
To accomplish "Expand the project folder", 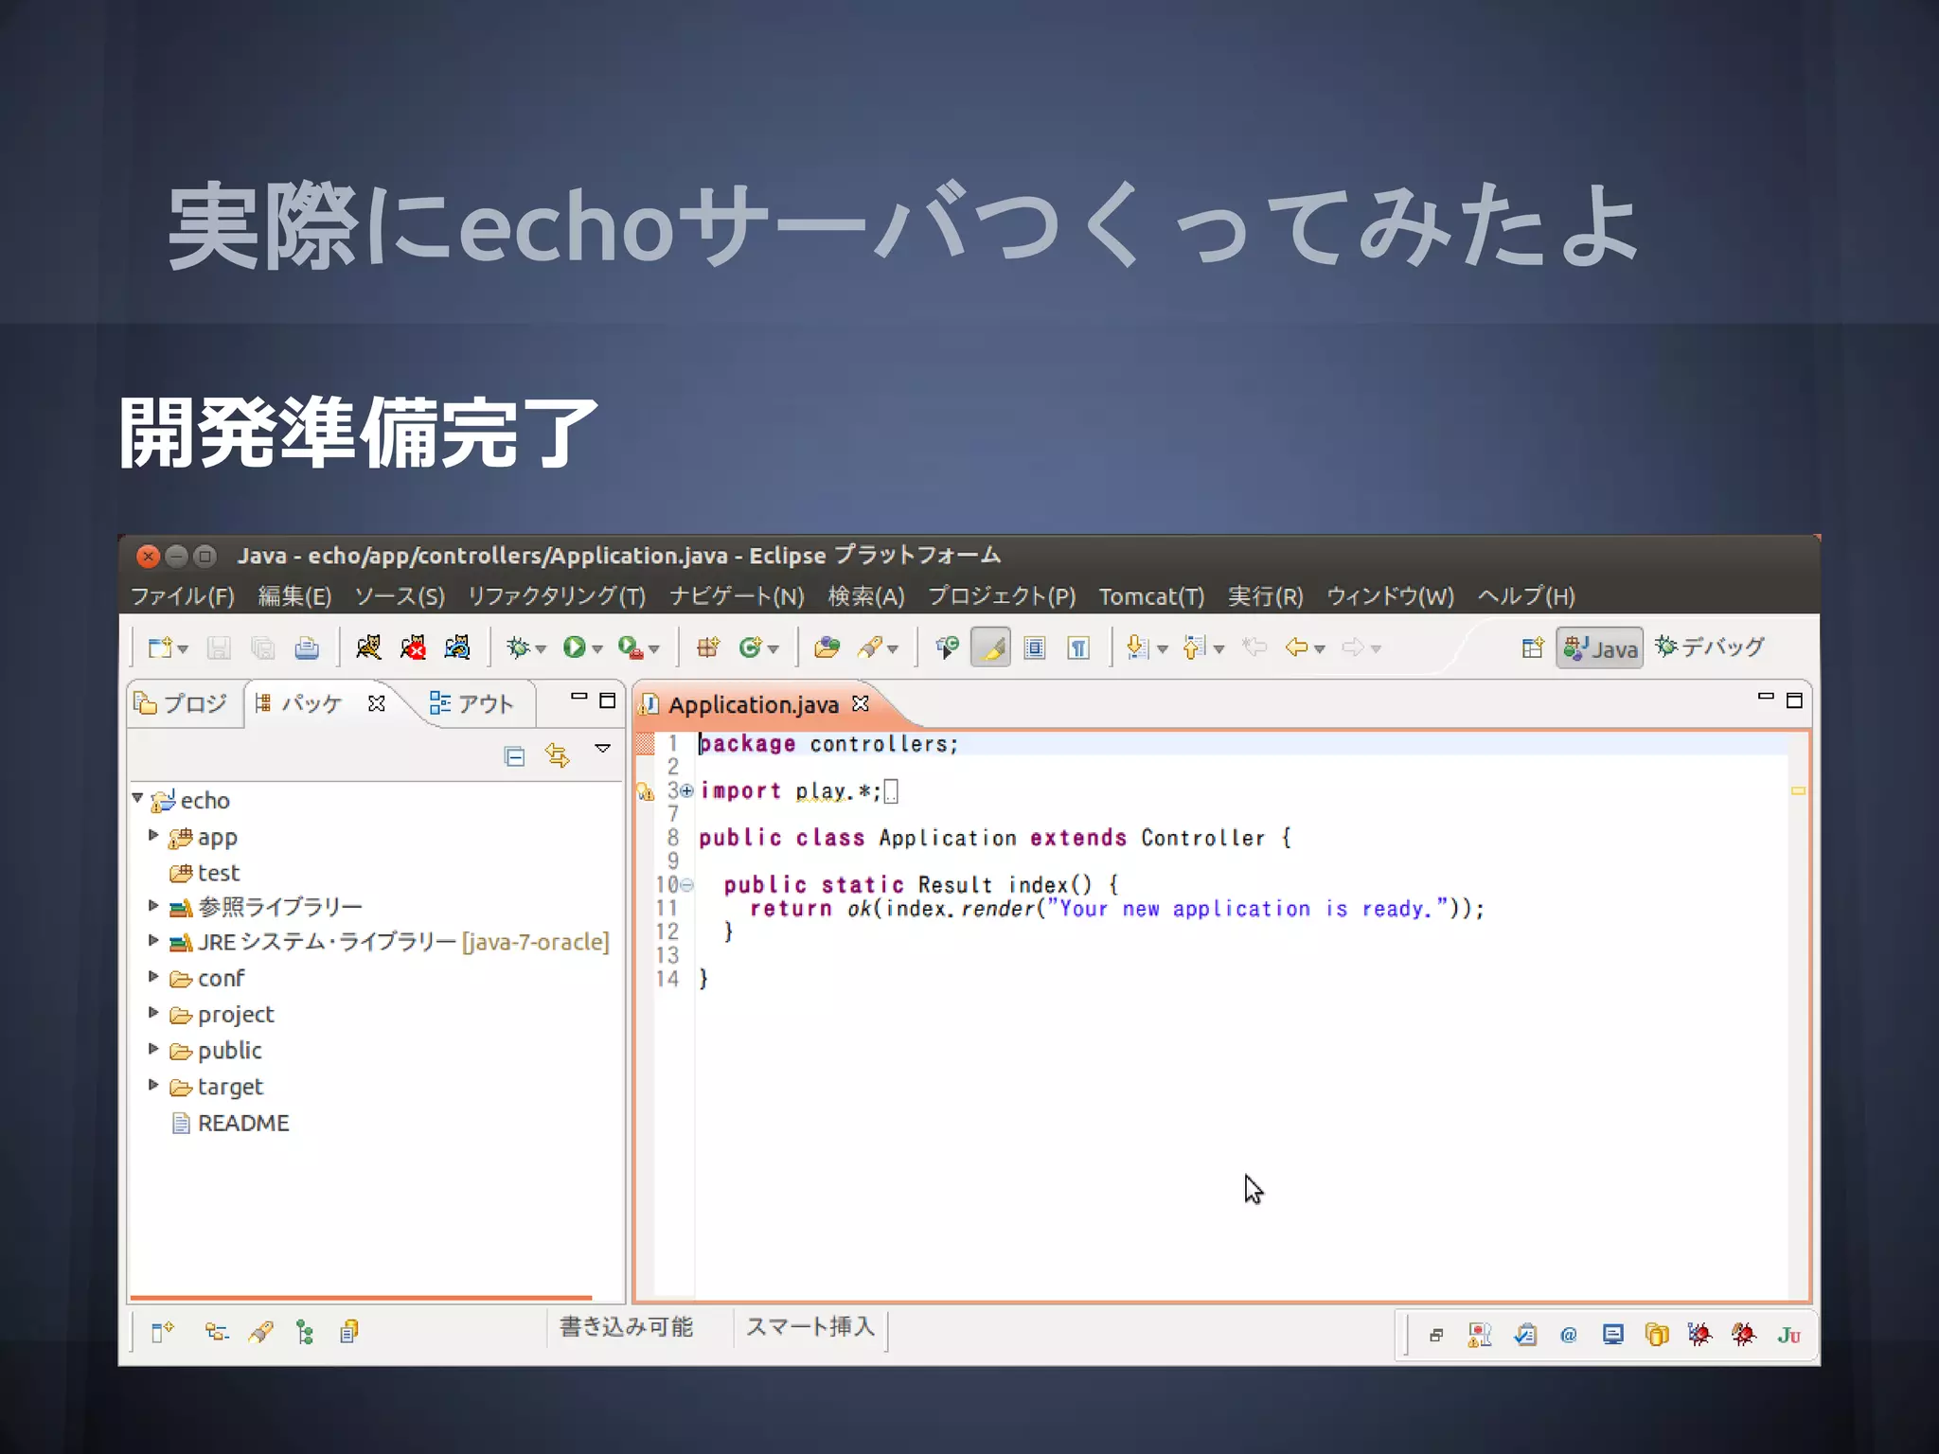I will 153,1013.
